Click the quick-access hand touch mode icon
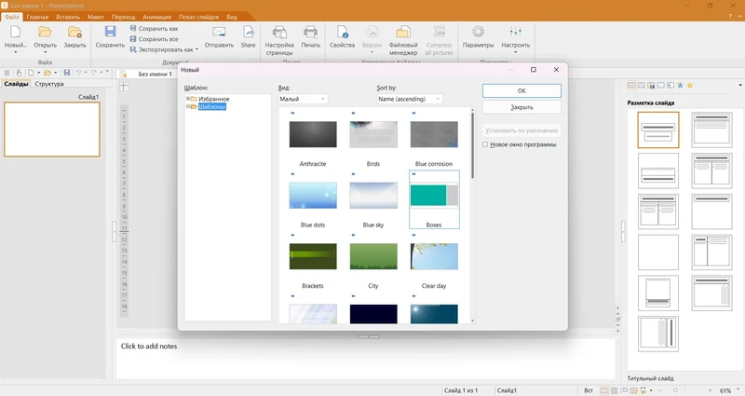This screenshot has width=745, height=396. tap(19, 73)
